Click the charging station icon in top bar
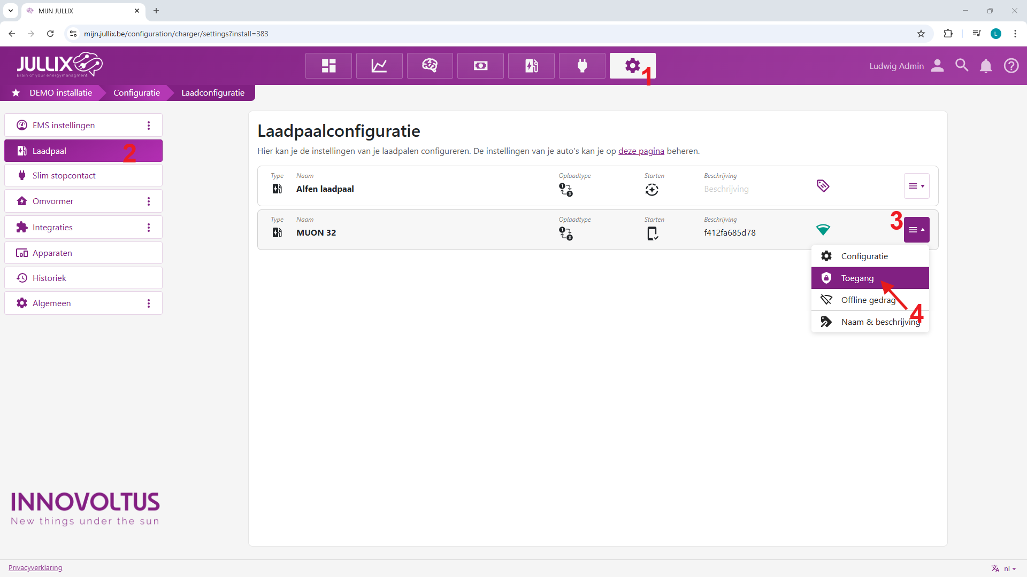Viewport: 1027px width, 577px height. point(531,66)
